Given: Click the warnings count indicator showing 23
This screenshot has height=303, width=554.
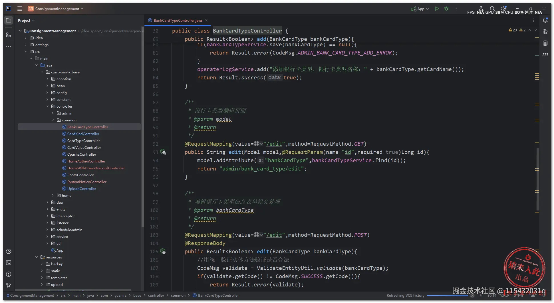Looking at the screenshot, I should pos(513,30).
